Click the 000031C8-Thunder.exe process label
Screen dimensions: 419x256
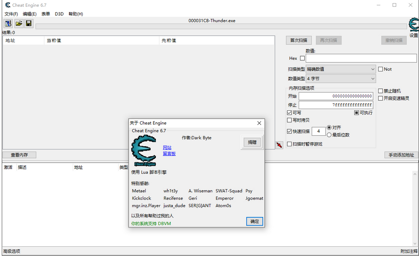[212, 21]
